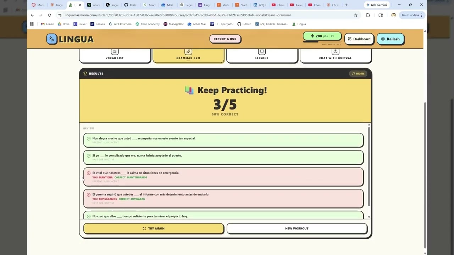Click the Chrome media control icon
This screenshot has height=255, width=454.
[381, 15]
